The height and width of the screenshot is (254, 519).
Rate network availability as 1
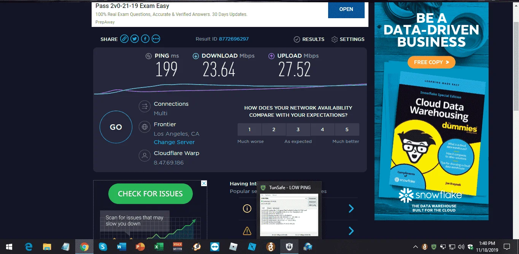(249, 130)
